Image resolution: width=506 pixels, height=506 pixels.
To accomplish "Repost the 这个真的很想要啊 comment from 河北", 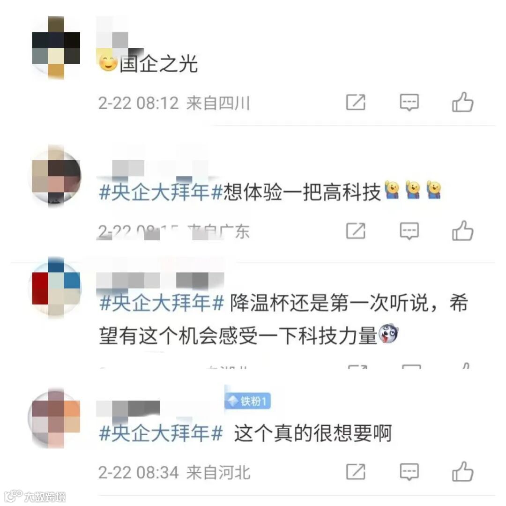I will (x=356, y=471).
